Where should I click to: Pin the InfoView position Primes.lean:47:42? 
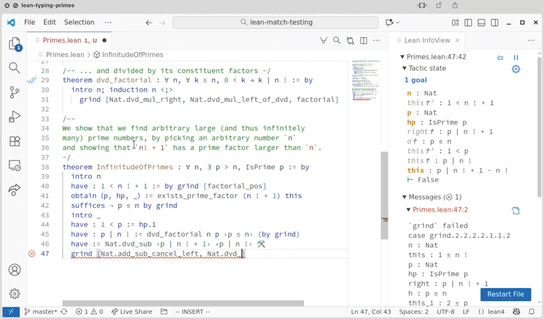click(500, 58)
